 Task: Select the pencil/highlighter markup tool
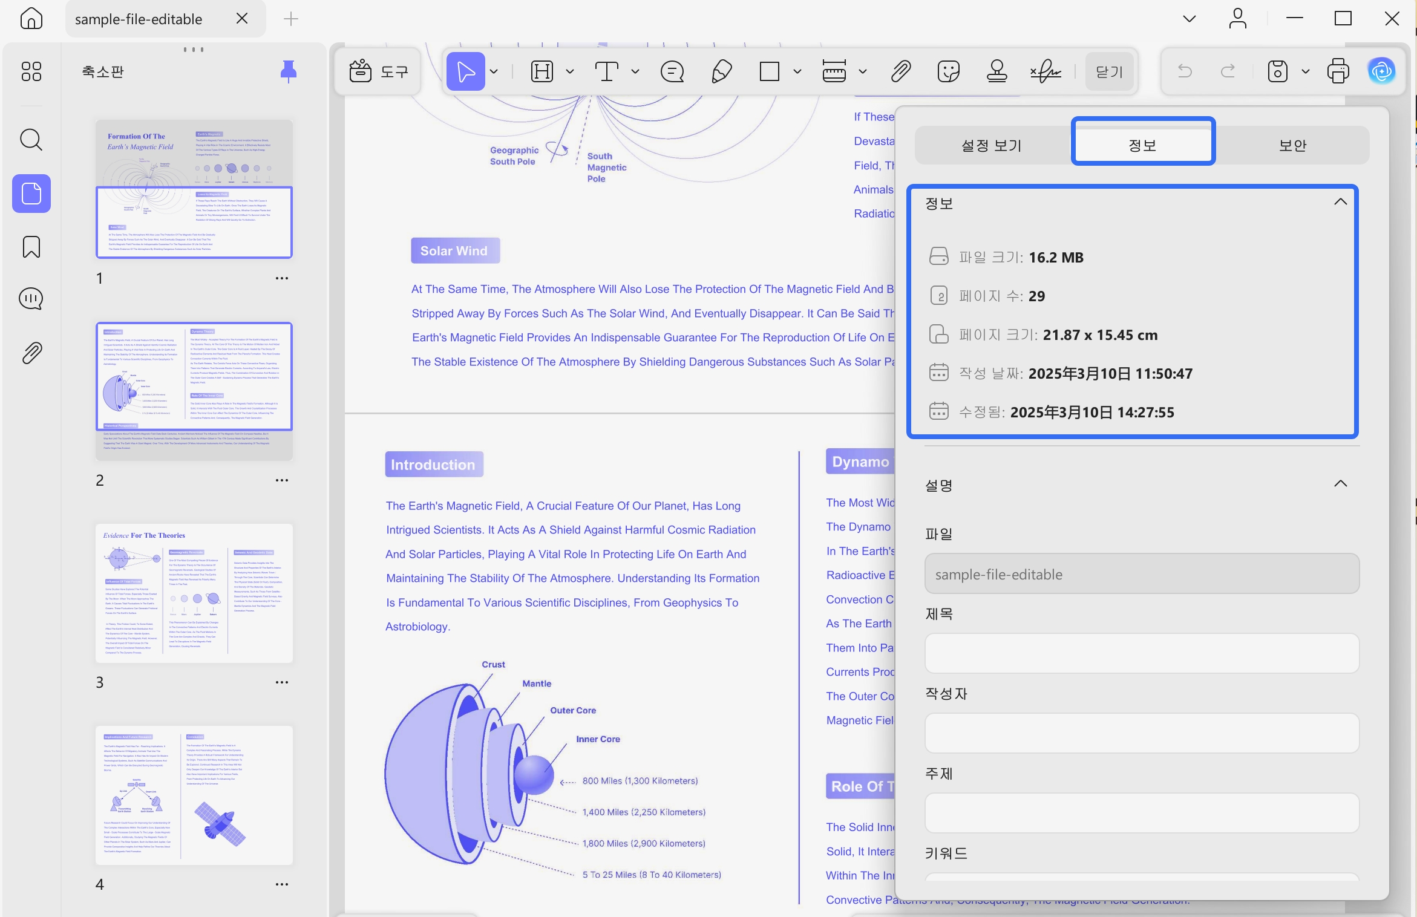pos(721,71)
